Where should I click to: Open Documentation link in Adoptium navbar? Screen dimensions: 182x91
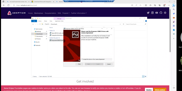click(x=50, y=13)
